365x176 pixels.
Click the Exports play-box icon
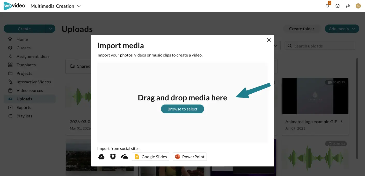click(x=10, y=107)
